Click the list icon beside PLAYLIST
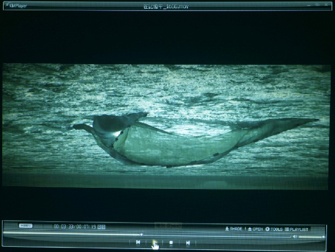 pyautogui.click(x=287, y=229)
